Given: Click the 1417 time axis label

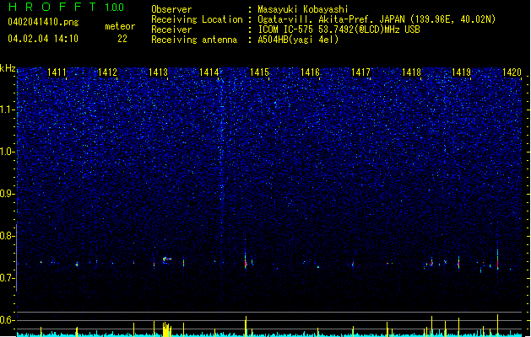Looking at the screenshot, I should pos(360,72).
